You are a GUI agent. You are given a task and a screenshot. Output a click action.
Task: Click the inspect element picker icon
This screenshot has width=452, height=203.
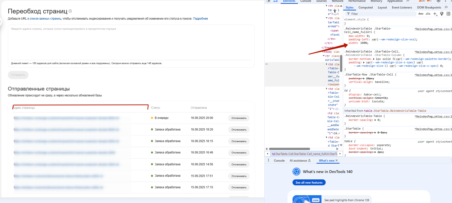point(269,1)
